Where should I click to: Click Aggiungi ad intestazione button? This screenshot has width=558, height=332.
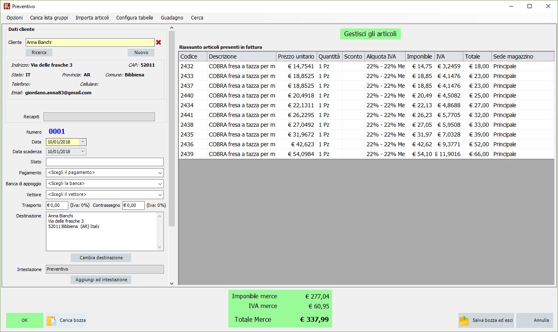coord(101,280)
